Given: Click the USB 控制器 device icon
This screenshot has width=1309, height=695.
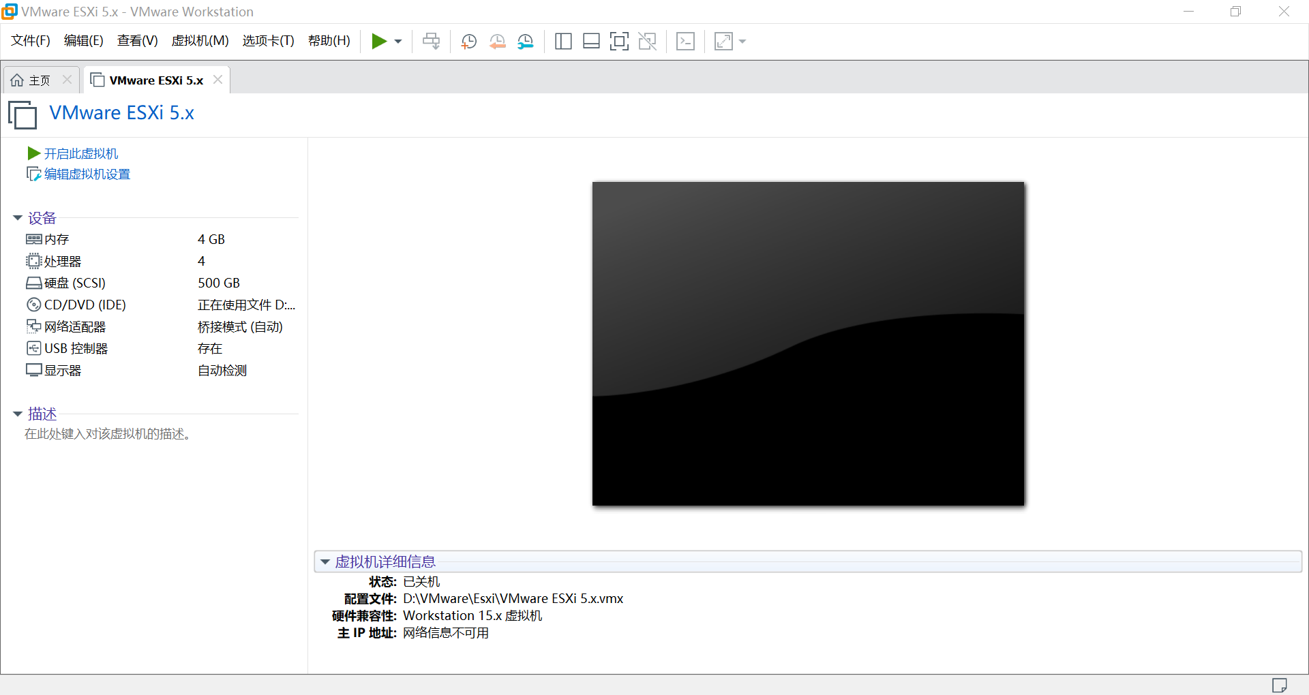Looking at the screenshot, I should click(34, 348).
